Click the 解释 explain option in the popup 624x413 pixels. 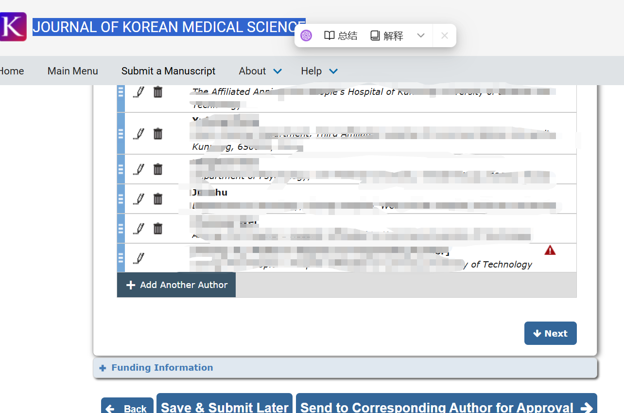387,36
